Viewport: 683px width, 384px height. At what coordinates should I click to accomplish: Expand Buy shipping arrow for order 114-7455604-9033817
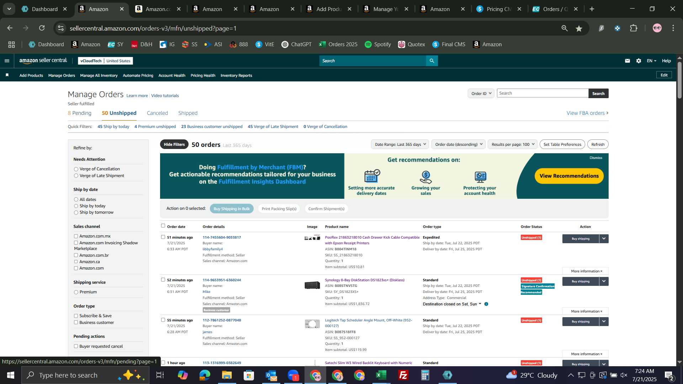604,239
